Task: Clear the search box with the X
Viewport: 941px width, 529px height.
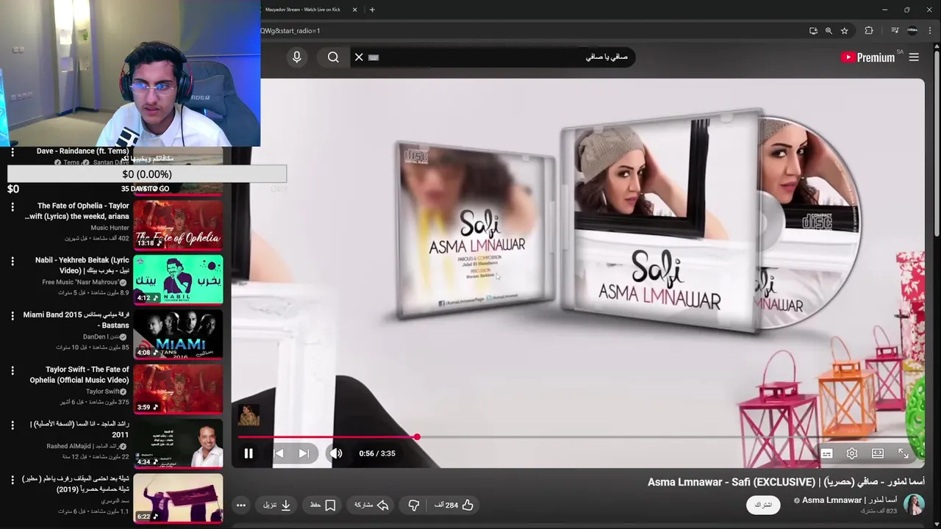Action: pos(359,57)
